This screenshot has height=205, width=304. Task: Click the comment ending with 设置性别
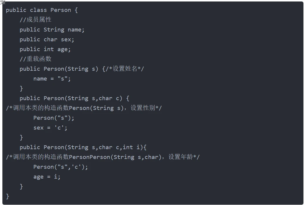(84, 108)
